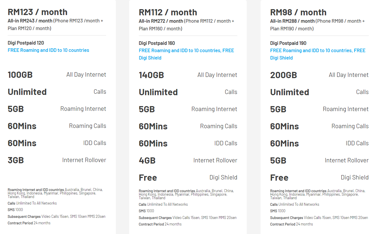Click the blue FREE Digi Shield link under Postpaid 160
The height and width of the screenshot is (234, 377).
(x=150, y=58)
